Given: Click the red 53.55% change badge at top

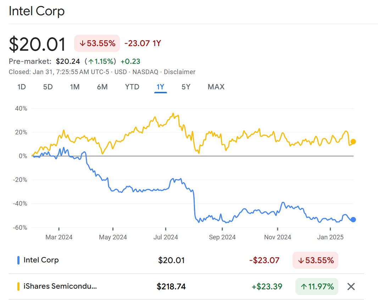Looking at the screenshot, I should click(97, 44).
